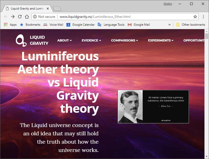Open the Google Calendar bookmark
This screenshot has width=209, height=159.
[x=80, y=25]
